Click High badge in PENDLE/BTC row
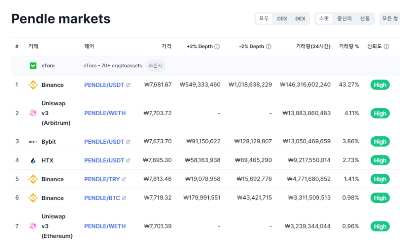 tap(380, 198)
